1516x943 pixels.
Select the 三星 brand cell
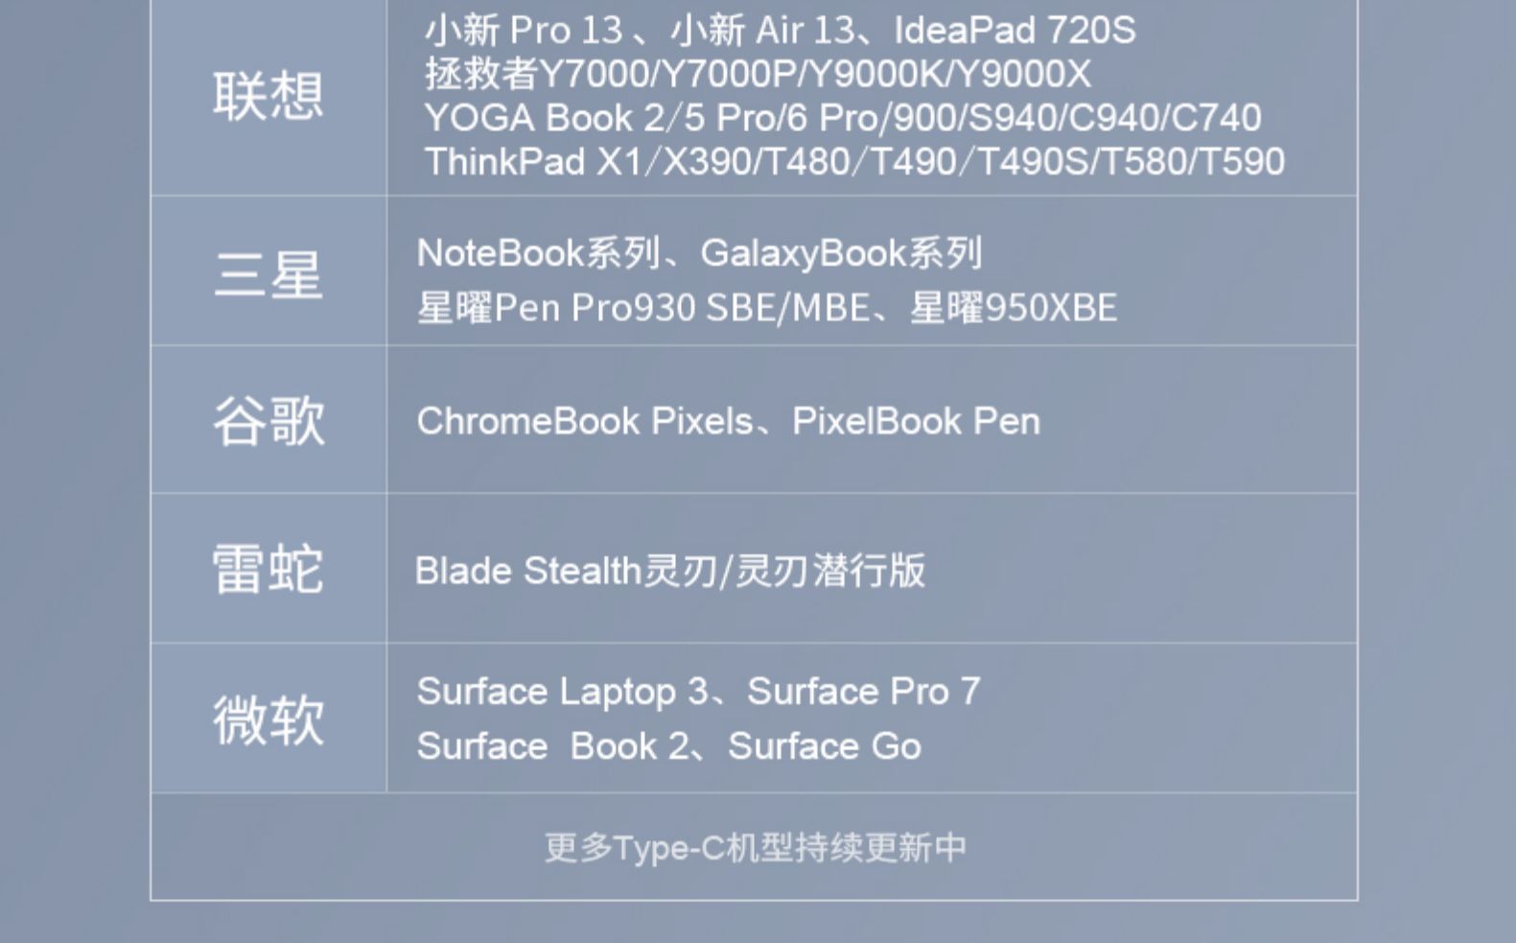268,273
